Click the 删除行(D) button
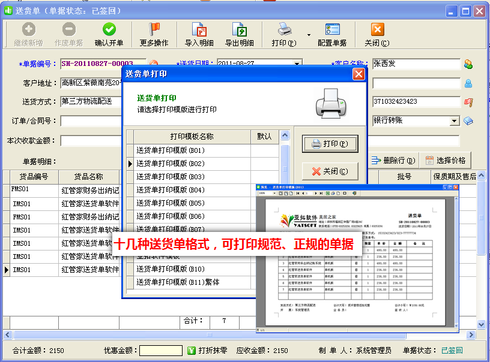 point(393,161)
